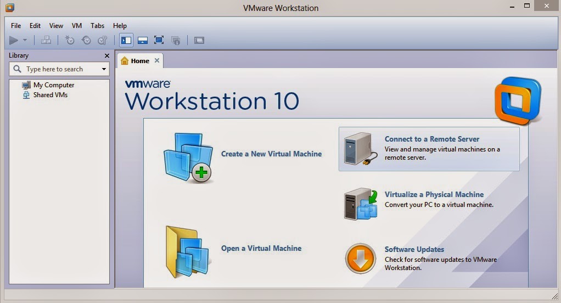
Task: Click the Virtualize a Physical Machine icon
Action: [361, 204]
